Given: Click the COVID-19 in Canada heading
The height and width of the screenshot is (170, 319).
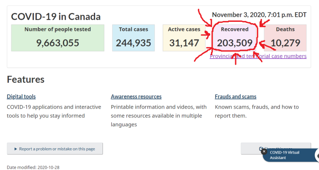Looking at the screenshot, I should 56,17.
